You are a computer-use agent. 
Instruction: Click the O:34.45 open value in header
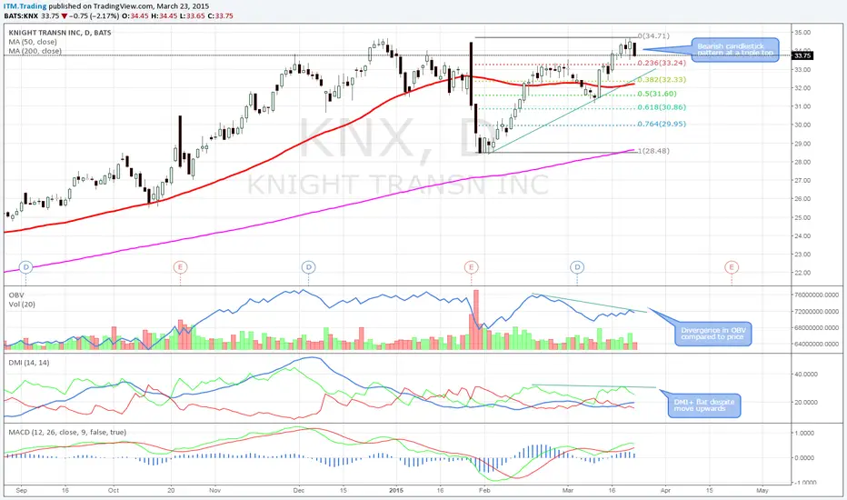point(135,16)
